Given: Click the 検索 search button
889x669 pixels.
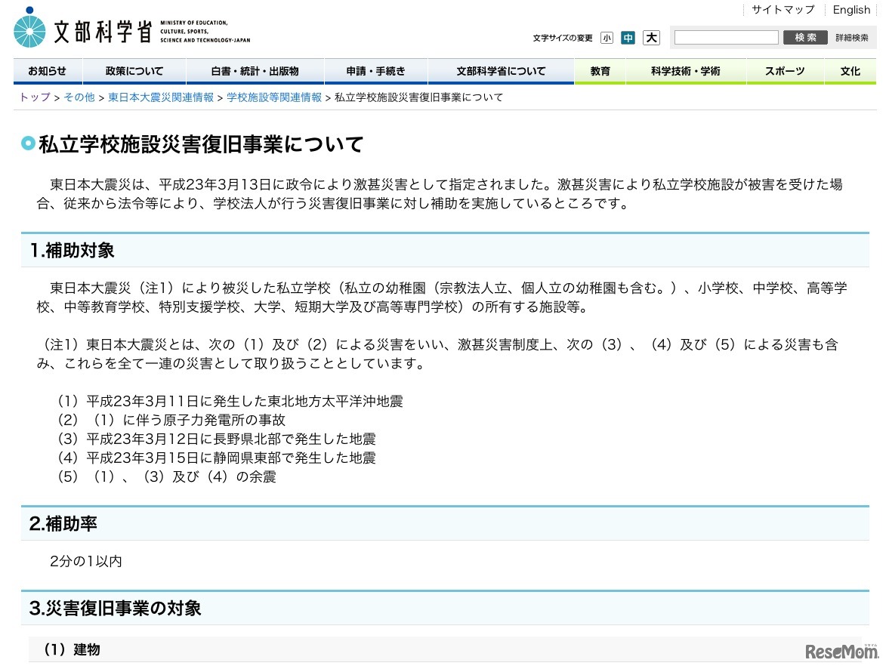Looking at the screenshot, I should 804,36.
